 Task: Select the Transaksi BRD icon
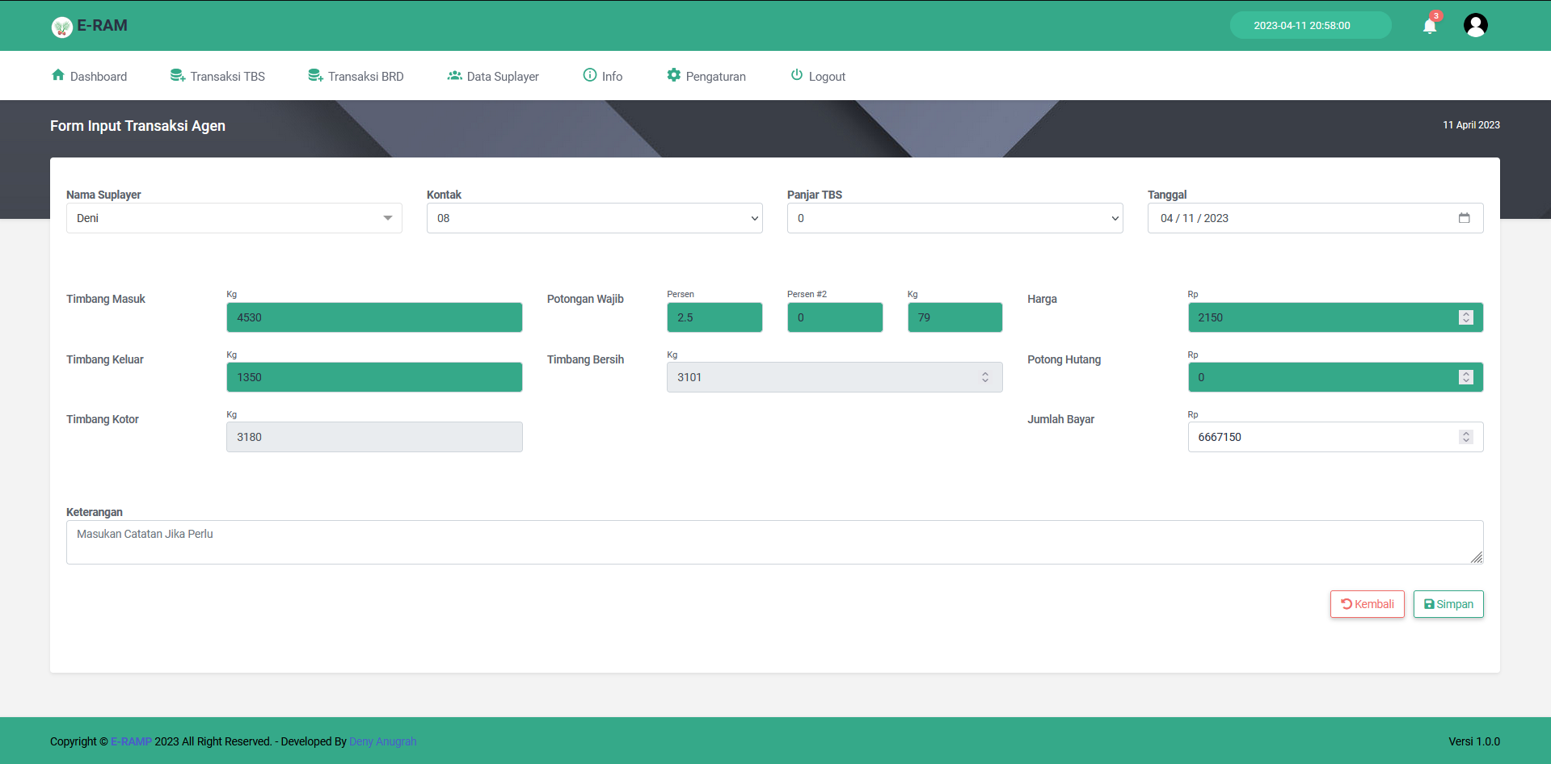[x=314, y=74]
